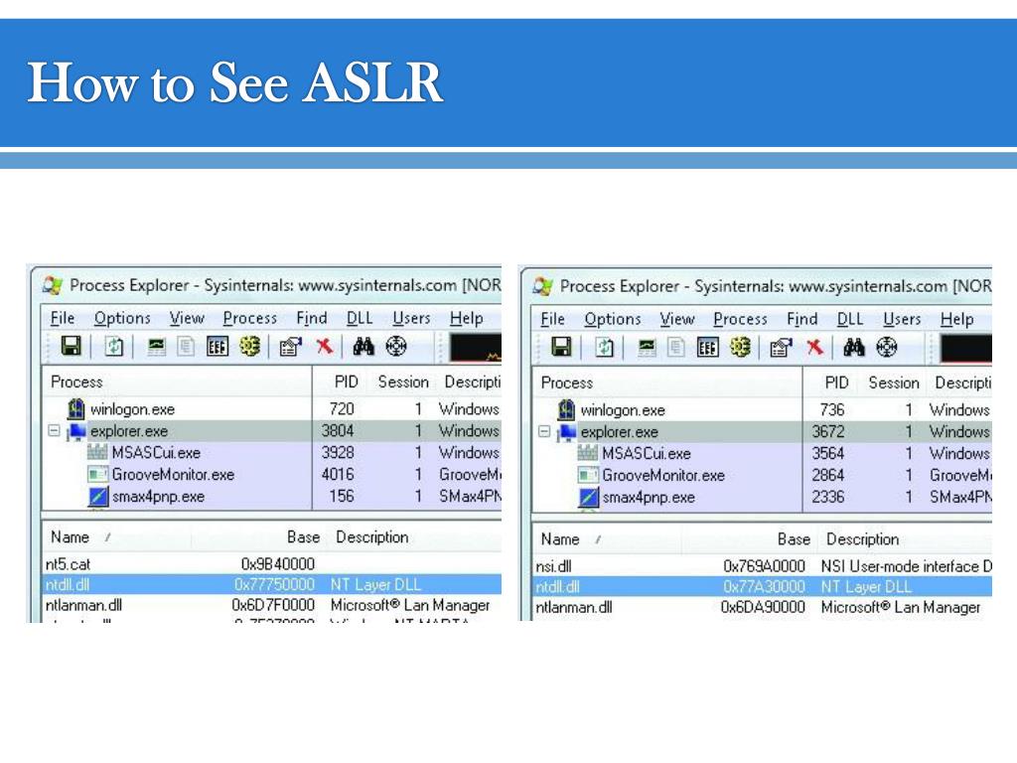
Task: Click Save icon in left Process Explorer window
Action: click(x=71, y=346)
